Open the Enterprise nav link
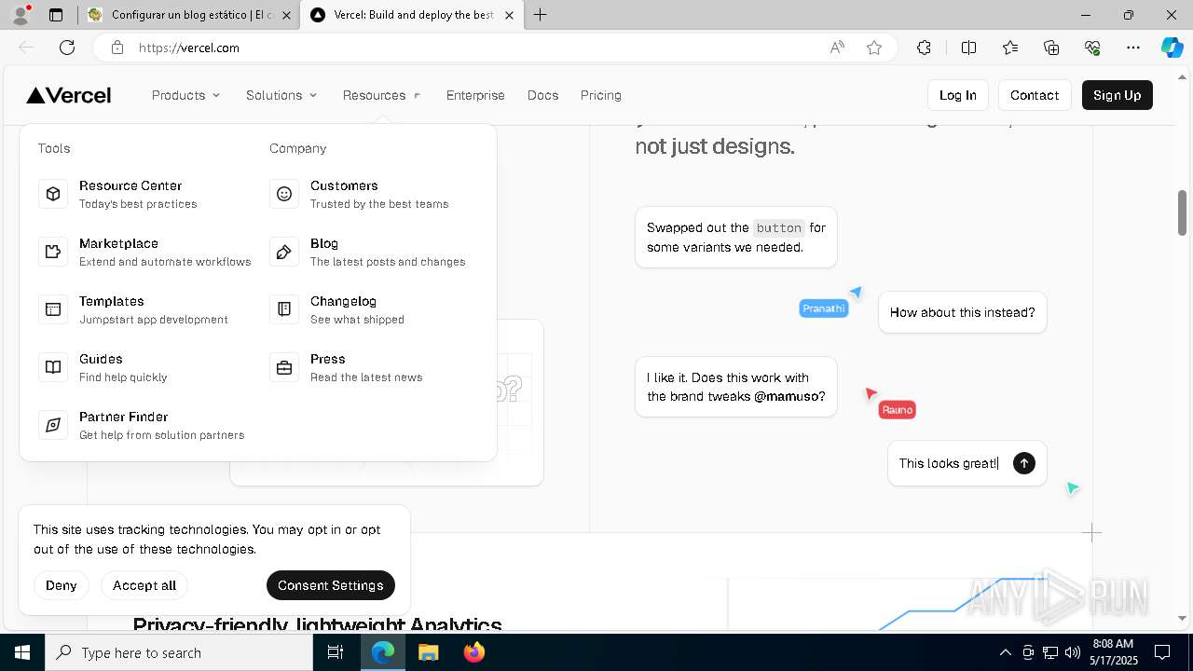The width and height of the screenshot is (1193, 671). point(475,95)
